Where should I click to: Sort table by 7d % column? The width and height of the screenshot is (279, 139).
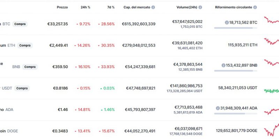pyautogui.click(x=111, y=7)
